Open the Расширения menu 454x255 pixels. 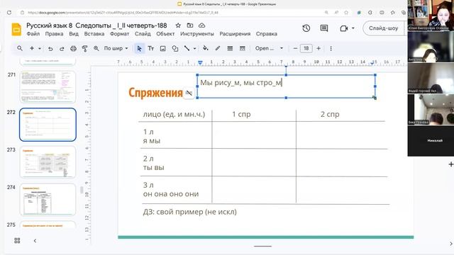[x=235, y=34]
